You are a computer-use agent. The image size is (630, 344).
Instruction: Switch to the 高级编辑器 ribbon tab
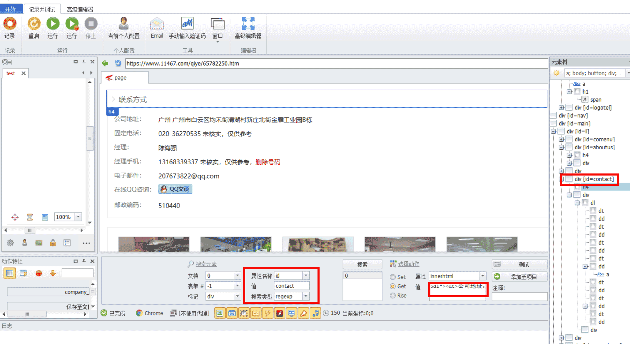80,9
